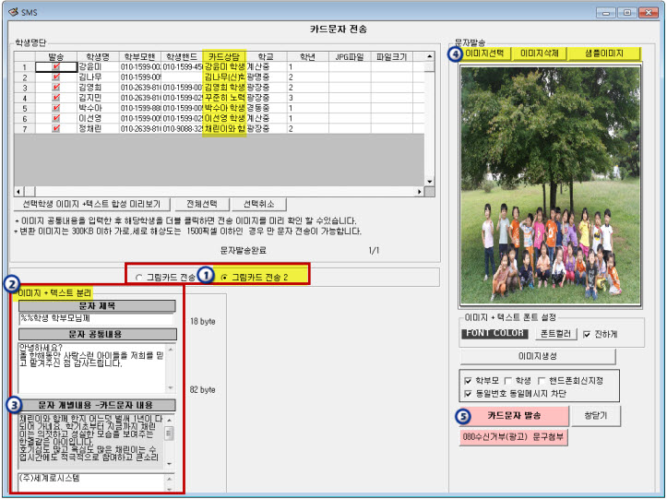Click the 전체선택 button
Image resolution: width=667 pixels, height=499 pixels.
click(202, 204)
